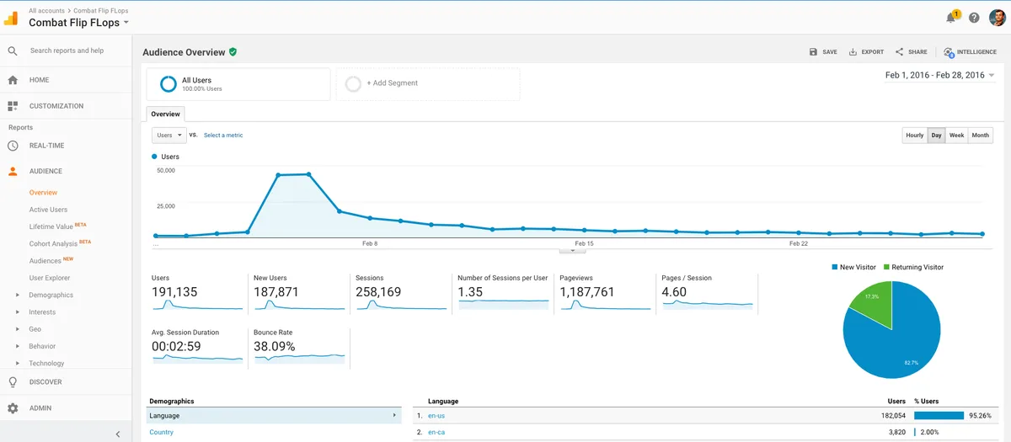Open the date range picker Feb 1 - Feb 28
Screen dimensions: 1011x442
939,75
